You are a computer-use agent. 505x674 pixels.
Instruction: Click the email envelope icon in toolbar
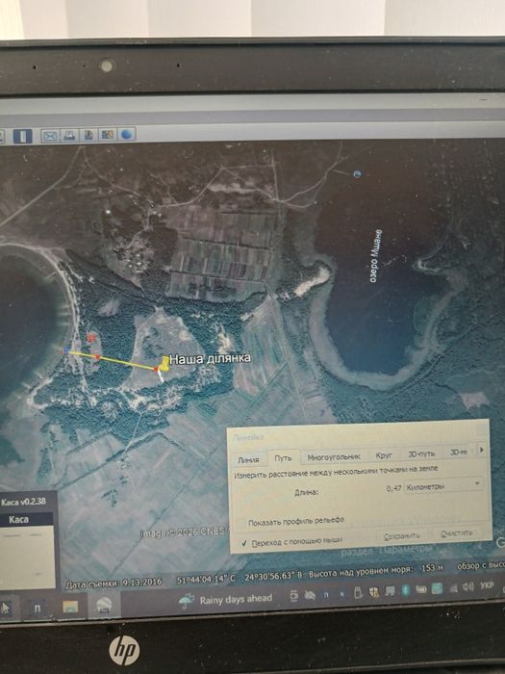click(x=50, y=136)
